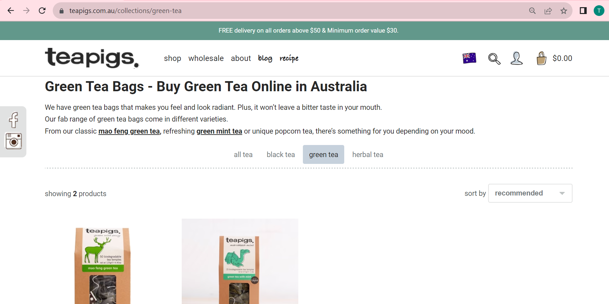Open the browser side panel

point(583,11)
